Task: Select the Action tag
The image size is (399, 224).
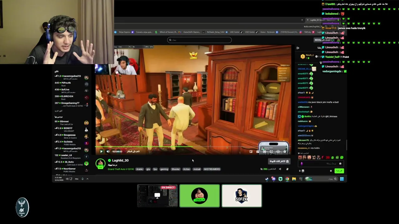Action: pyautogui.click(x=186, y=169)
